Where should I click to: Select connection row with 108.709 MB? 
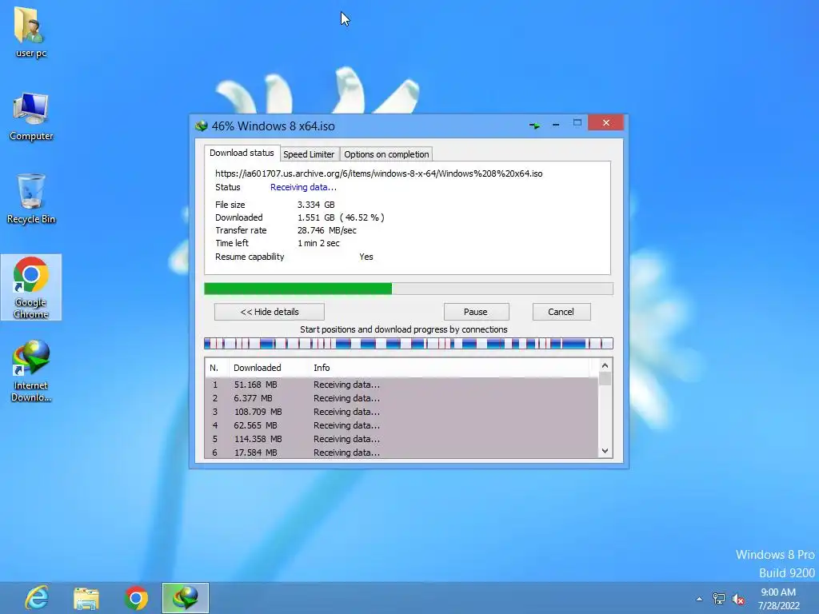(402, 412)
